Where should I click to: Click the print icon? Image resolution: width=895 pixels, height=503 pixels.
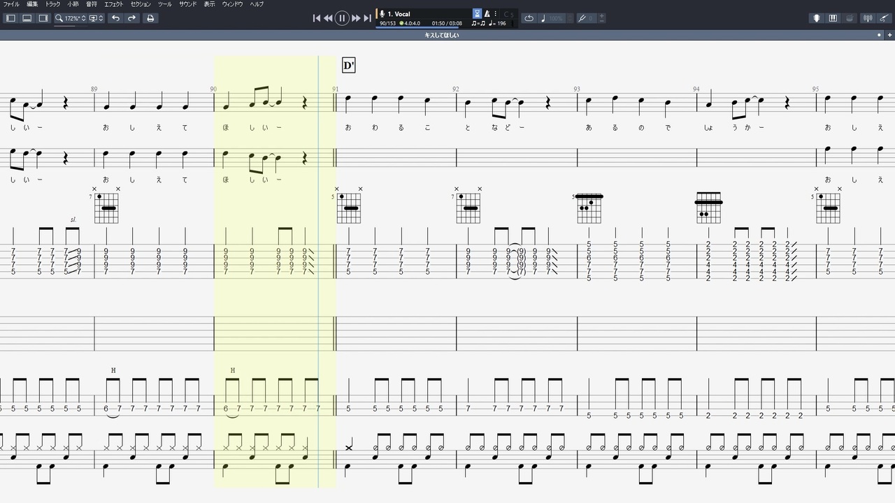click(150, 18)
